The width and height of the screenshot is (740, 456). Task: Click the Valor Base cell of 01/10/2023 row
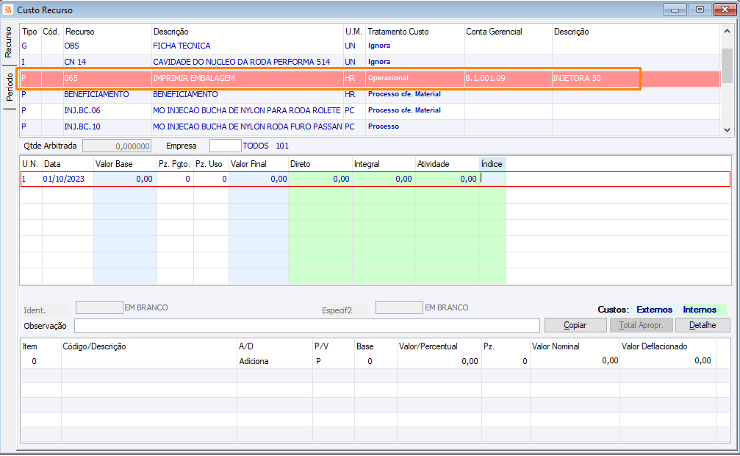coord(125,179)
